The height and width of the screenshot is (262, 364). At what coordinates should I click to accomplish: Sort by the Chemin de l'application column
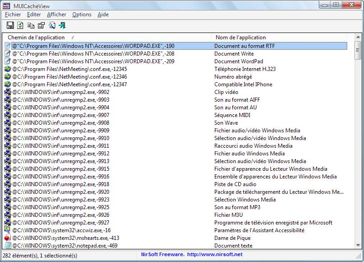tap(107, 37)
